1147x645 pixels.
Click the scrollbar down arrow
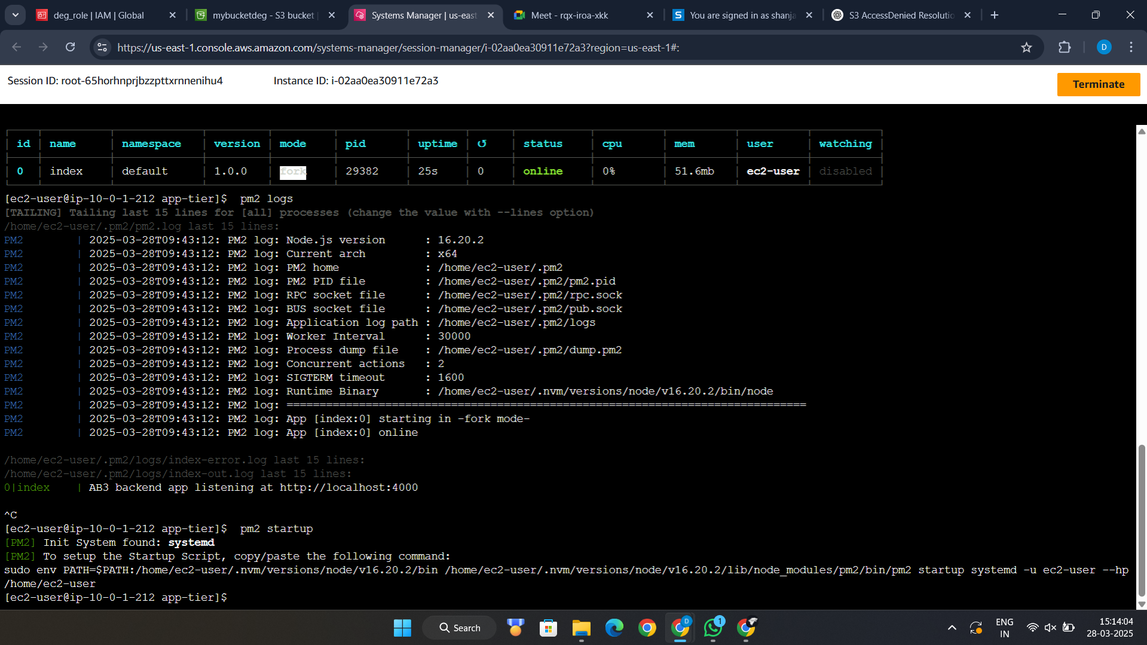click(1142, 604)
